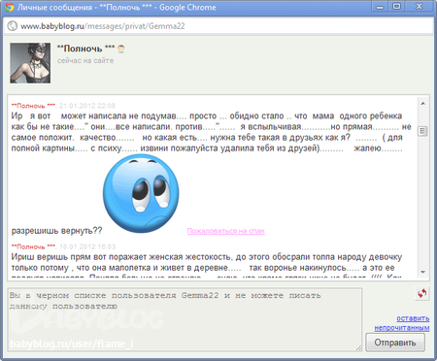Click the scrollbar down arrow in messages
This screenshot has height=361, width=437.
[422, 272]
